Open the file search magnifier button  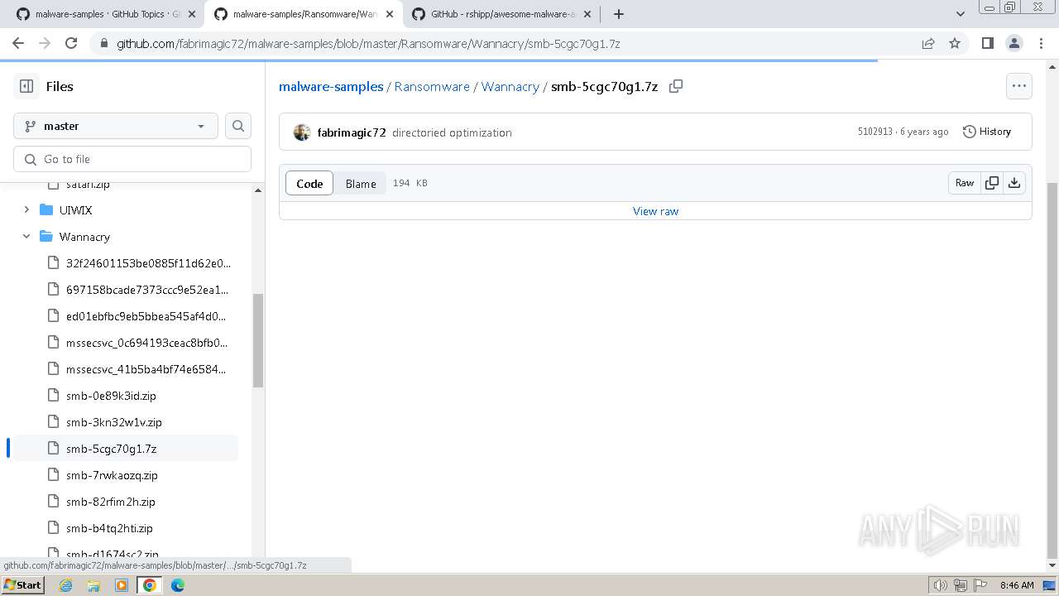(238, 126)
